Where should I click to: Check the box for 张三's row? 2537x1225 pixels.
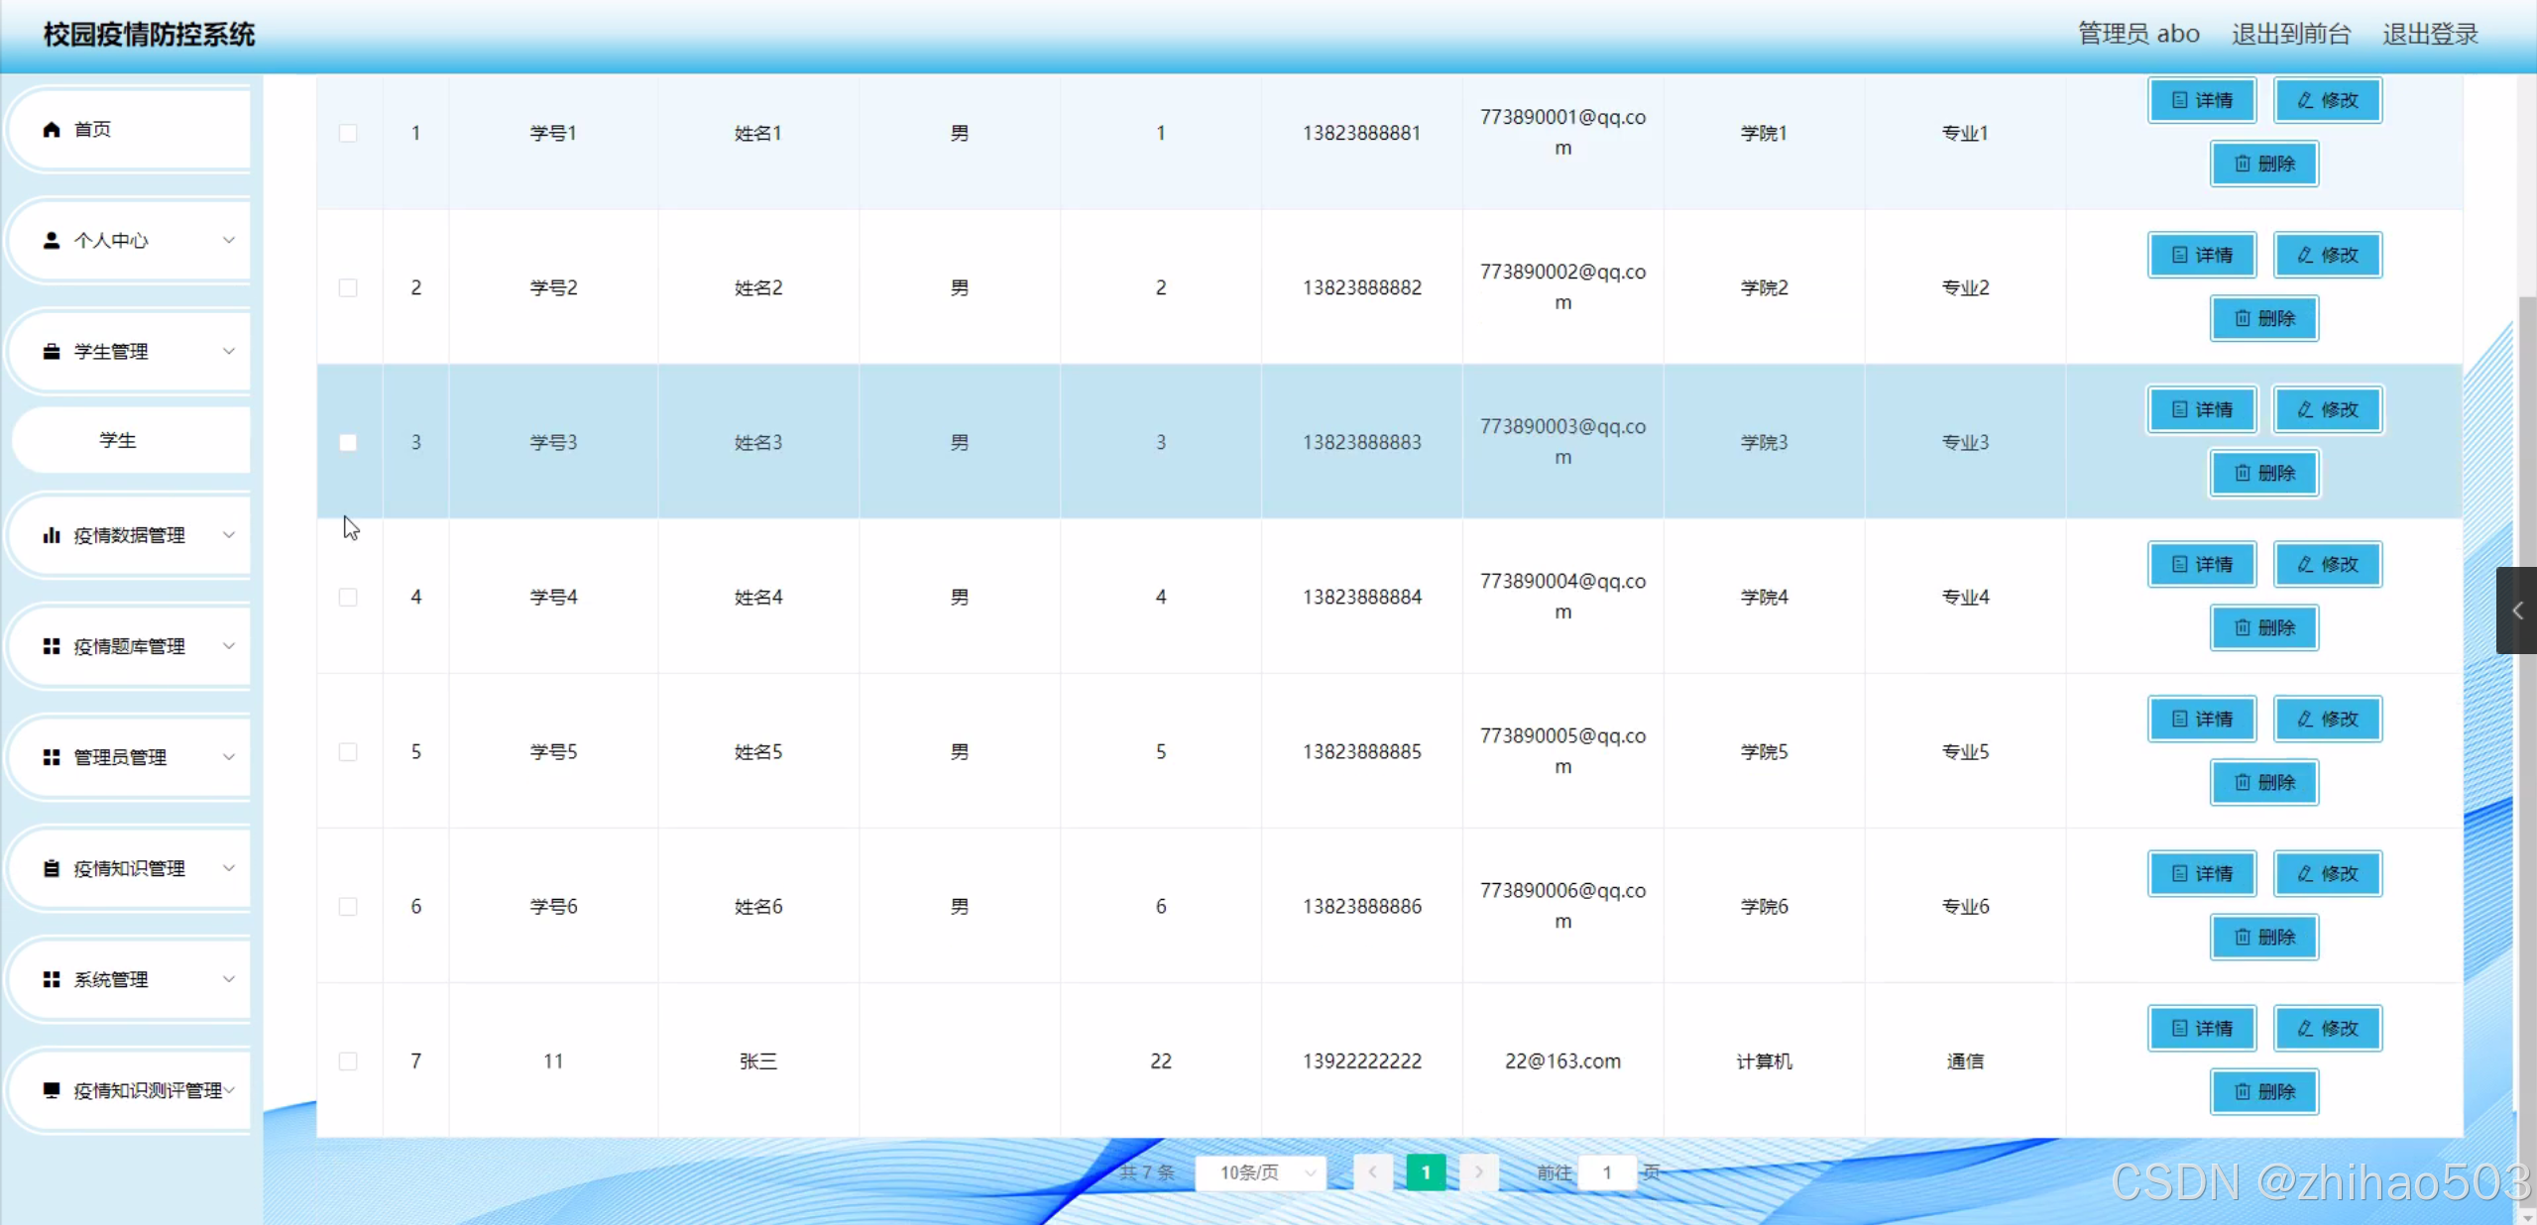tap(348, 1060)
